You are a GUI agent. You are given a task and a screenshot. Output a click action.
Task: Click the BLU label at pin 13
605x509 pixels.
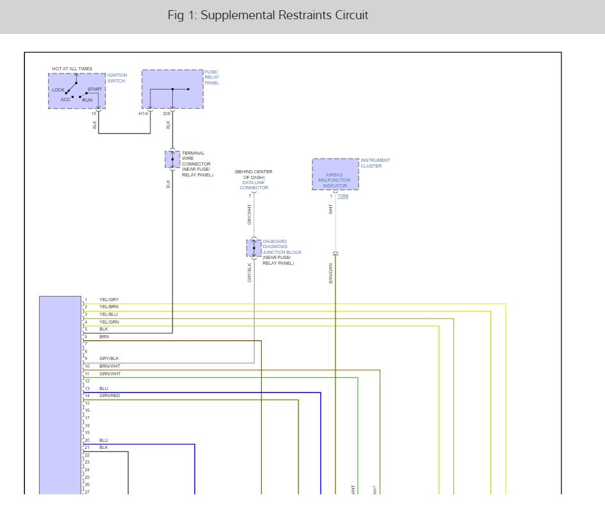pos(104,388)
